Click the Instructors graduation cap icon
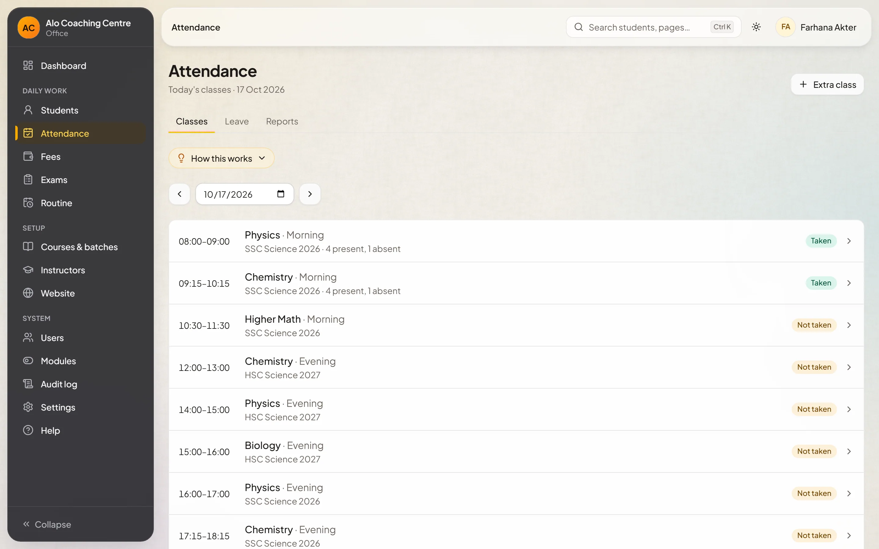The width and height of the screenshot is (879, 549). coord(28,270)
